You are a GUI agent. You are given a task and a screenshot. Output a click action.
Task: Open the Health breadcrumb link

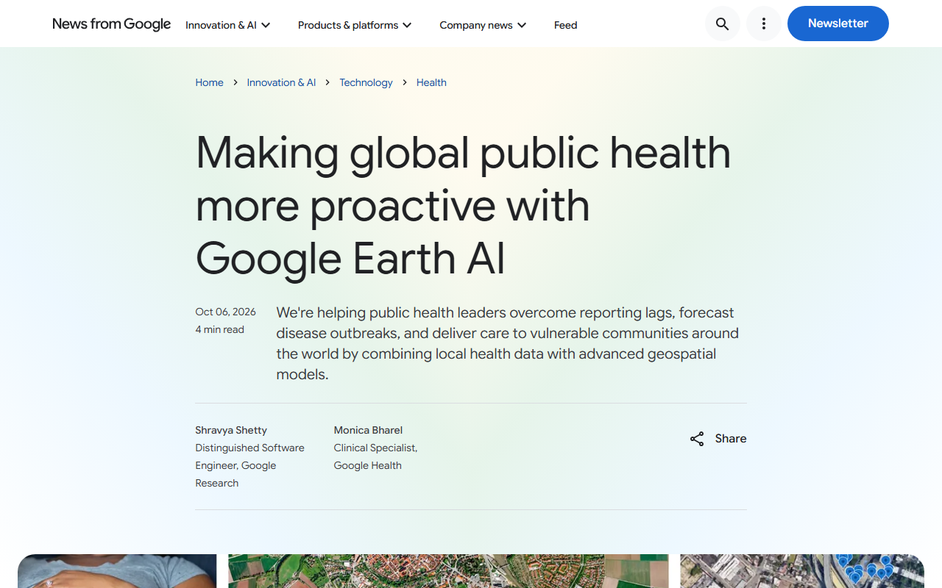click(x=431, y=82)
